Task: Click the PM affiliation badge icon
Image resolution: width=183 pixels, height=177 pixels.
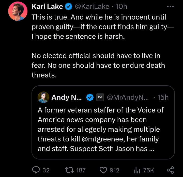Action: (x=100, y=97)
